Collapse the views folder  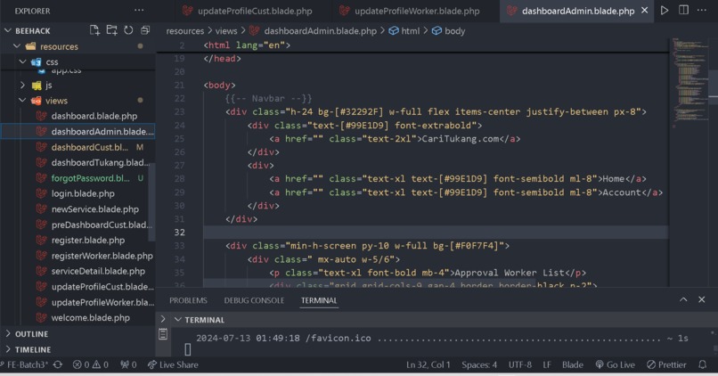[22, 101]
